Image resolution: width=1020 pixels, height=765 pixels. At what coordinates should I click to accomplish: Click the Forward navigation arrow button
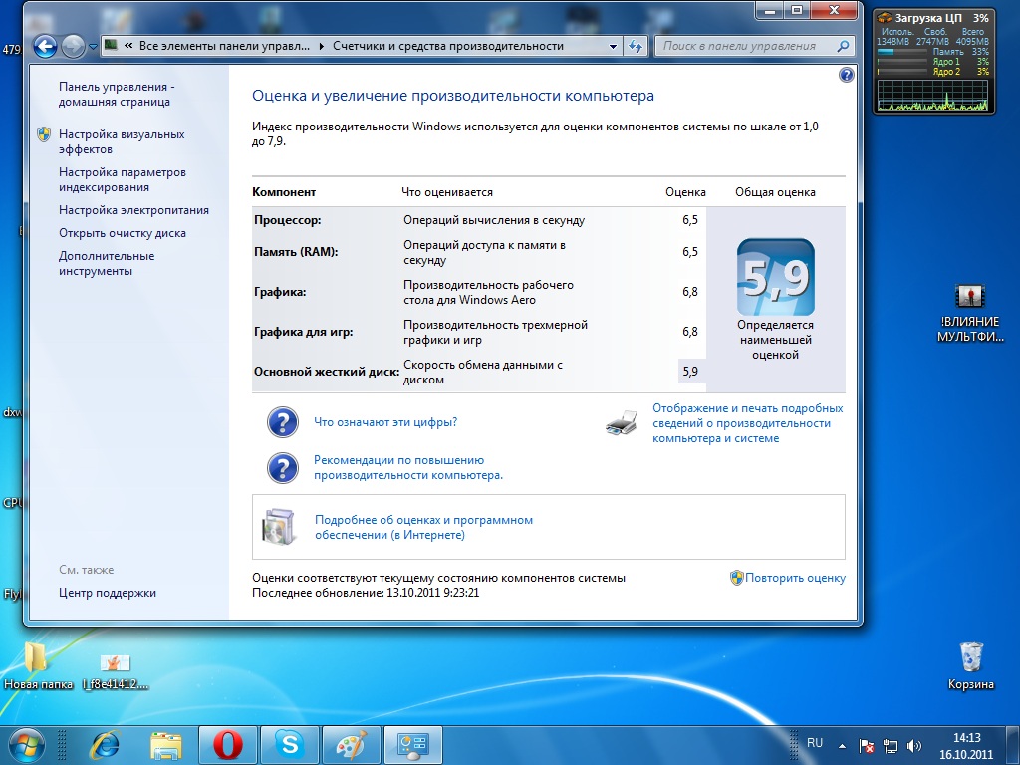coord(73,46)
